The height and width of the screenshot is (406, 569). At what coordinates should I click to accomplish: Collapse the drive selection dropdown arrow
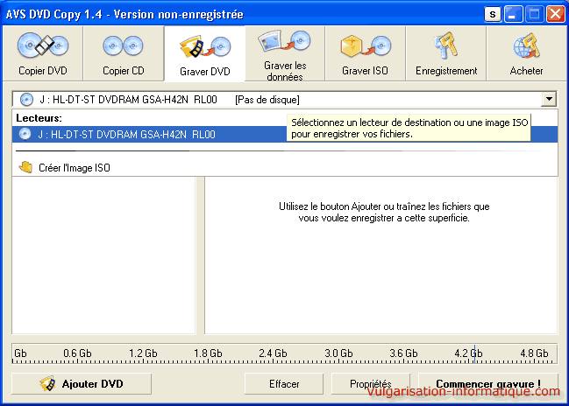coord(549,99)
